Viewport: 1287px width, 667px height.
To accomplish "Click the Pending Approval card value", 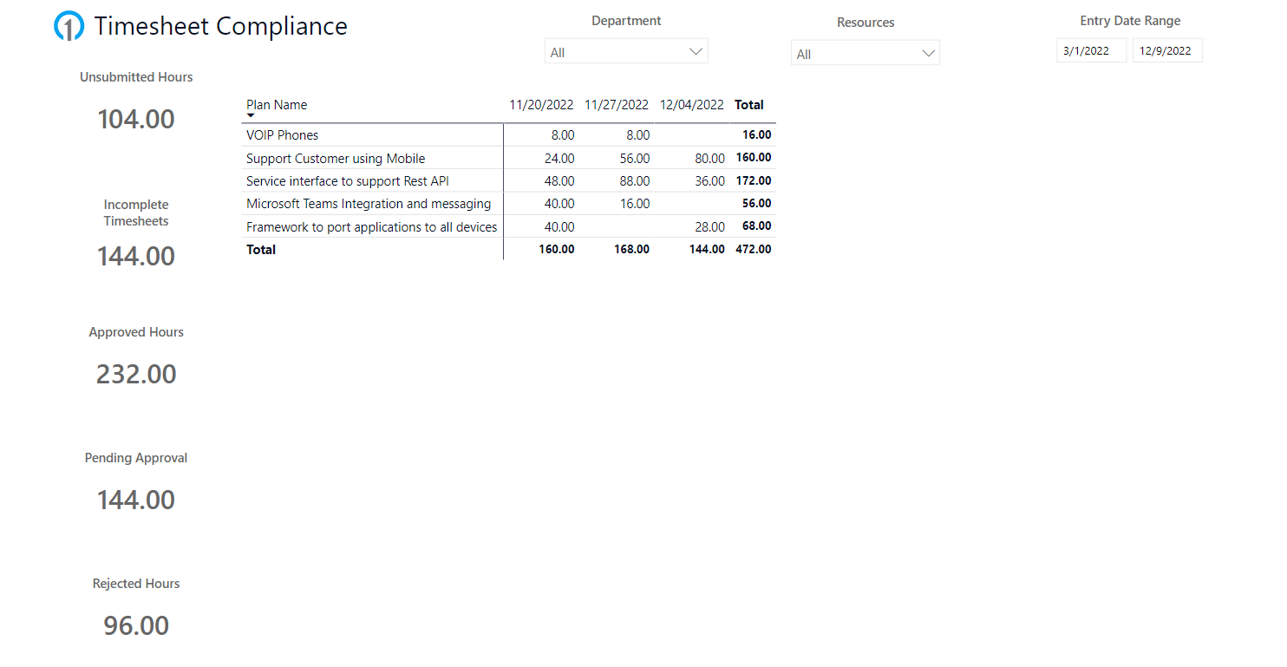I will (x=136, y=500).
